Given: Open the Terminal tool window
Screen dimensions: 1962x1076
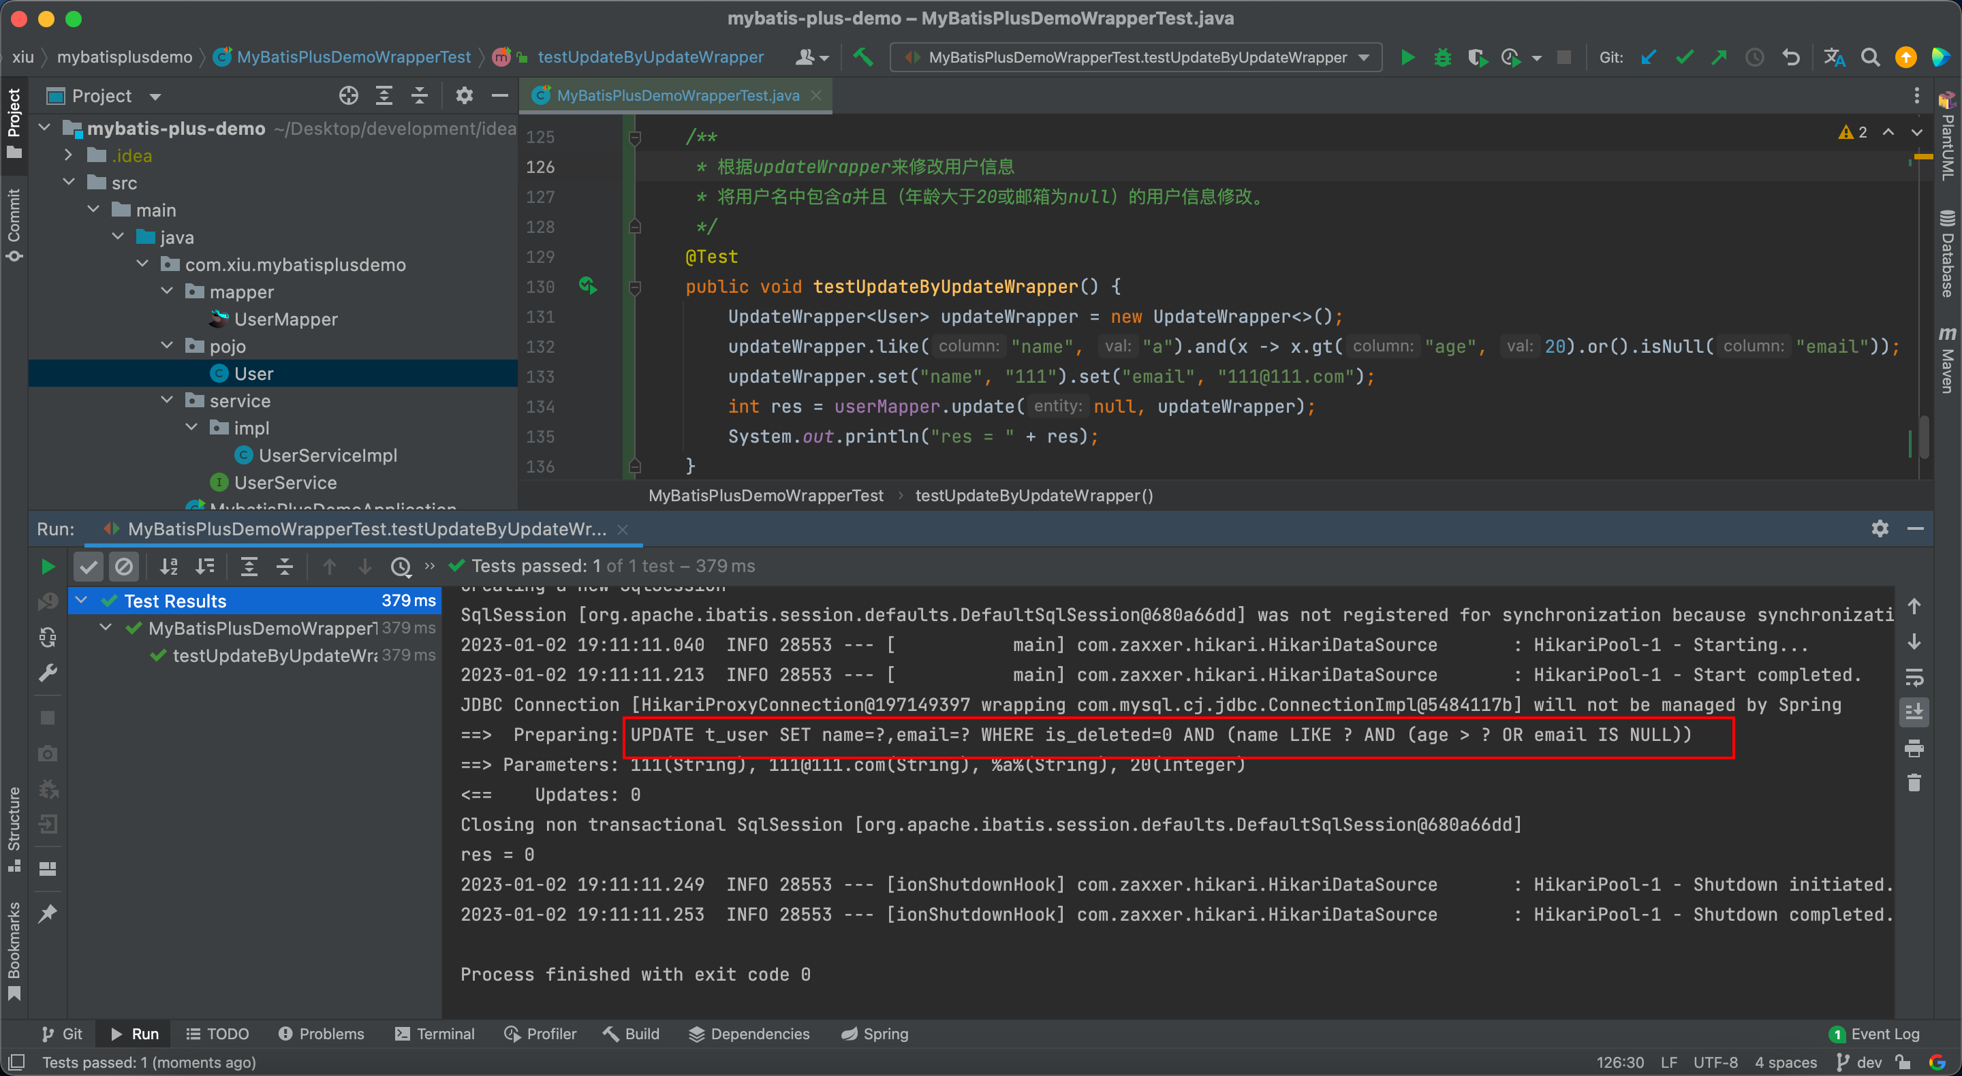Looking at the screenshot, I should pos(435,1033).
